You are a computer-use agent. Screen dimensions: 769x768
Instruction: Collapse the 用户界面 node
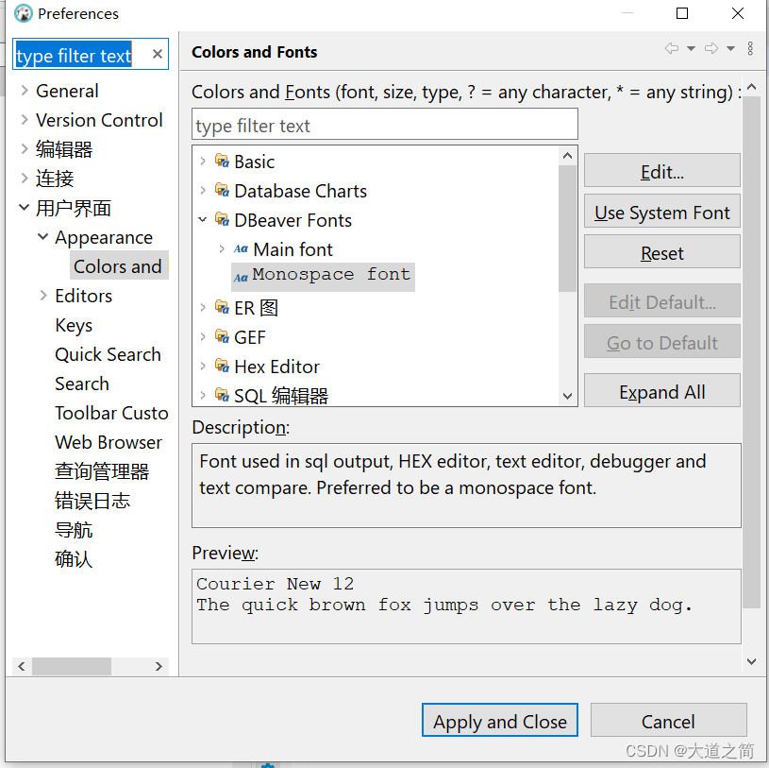(x=24, y=207)
